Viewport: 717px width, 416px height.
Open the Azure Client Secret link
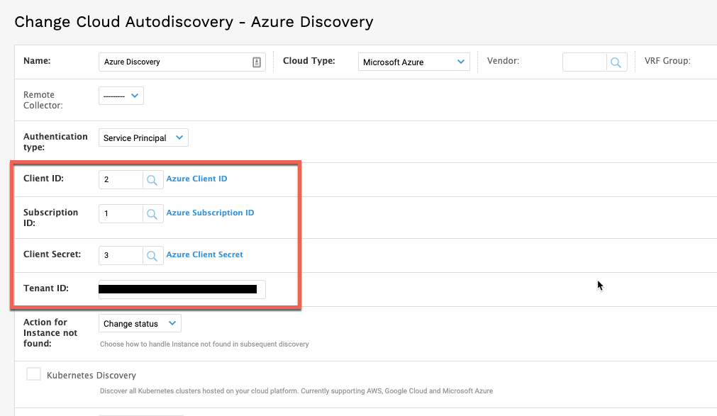click(204, 254)
